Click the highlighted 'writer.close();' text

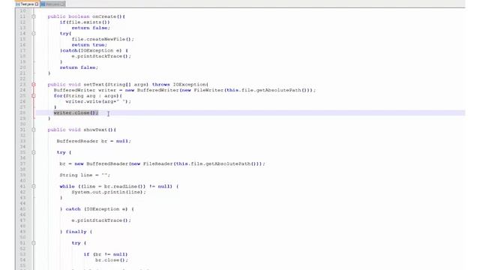coord(76,112)
